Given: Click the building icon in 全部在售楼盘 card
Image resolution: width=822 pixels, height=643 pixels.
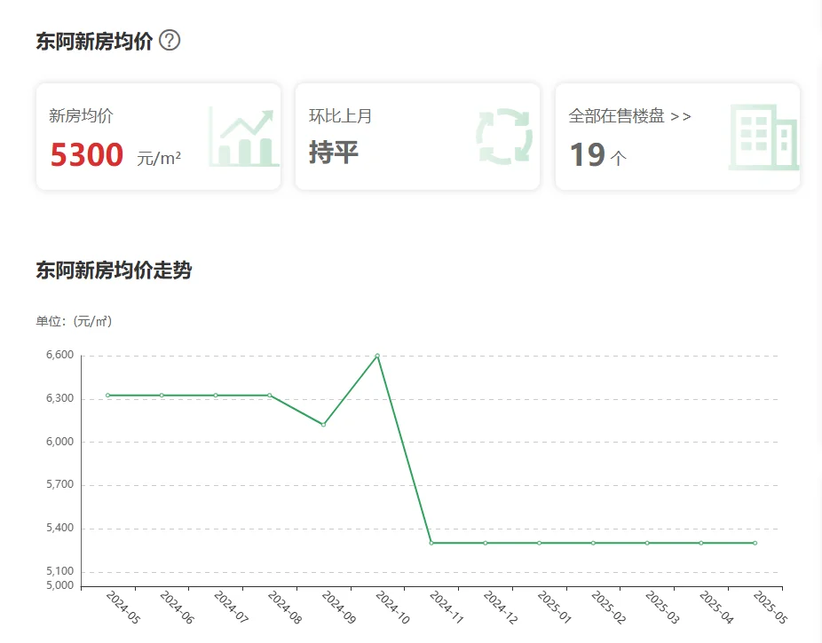Looking at the screenshot, I should click(x=763, y=137).
